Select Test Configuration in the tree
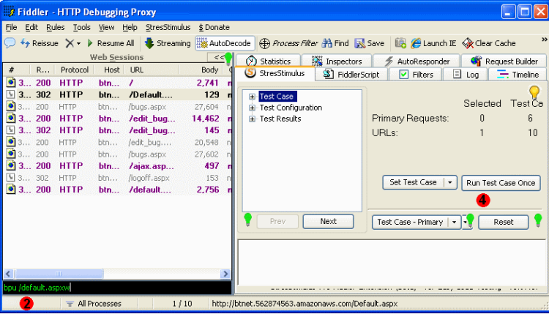This screenshot has height=314, width=549. (x=291, y=108)
